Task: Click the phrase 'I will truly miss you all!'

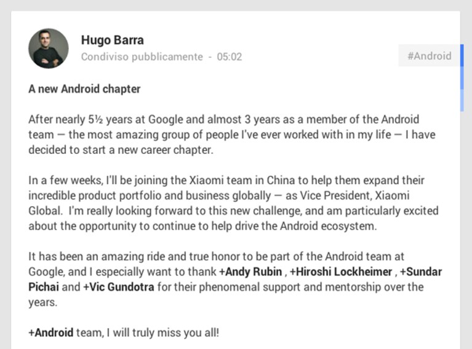Action: (x=163, y=333)
